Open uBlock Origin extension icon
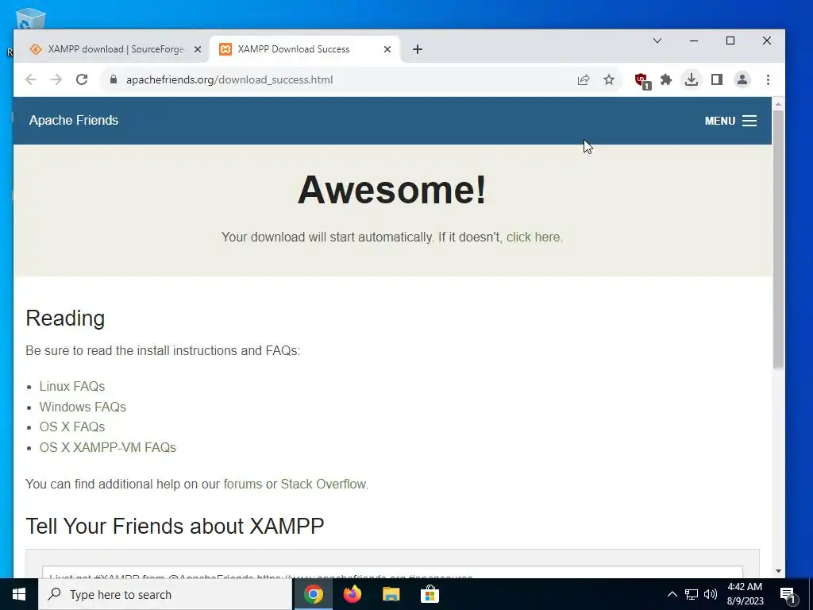813x610 pixels. (642, 80)
